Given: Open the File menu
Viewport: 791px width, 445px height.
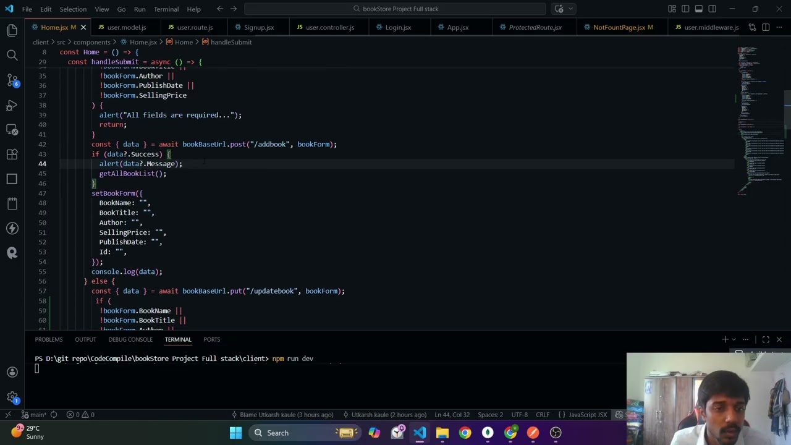Looking at the screenshot, I should point(27,9).
